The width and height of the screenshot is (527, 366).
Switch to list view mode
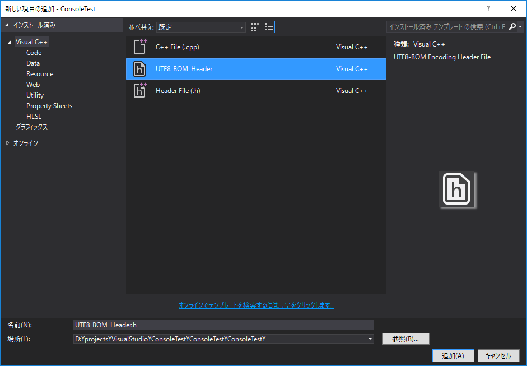[268, 26]
